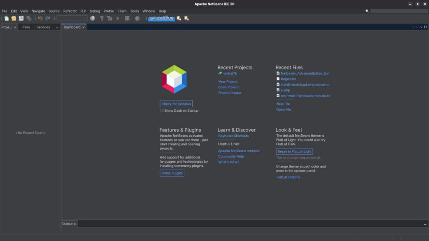Open the editor tab list dropdown arrow

click(x=421, y=26)
